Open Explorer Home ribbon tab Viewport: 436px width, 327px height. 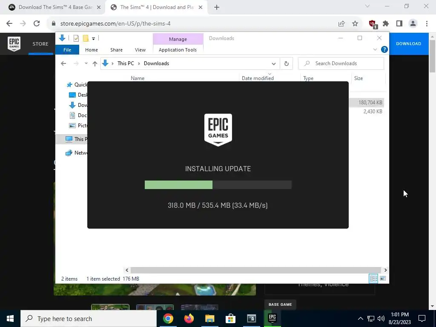[92, 50]
